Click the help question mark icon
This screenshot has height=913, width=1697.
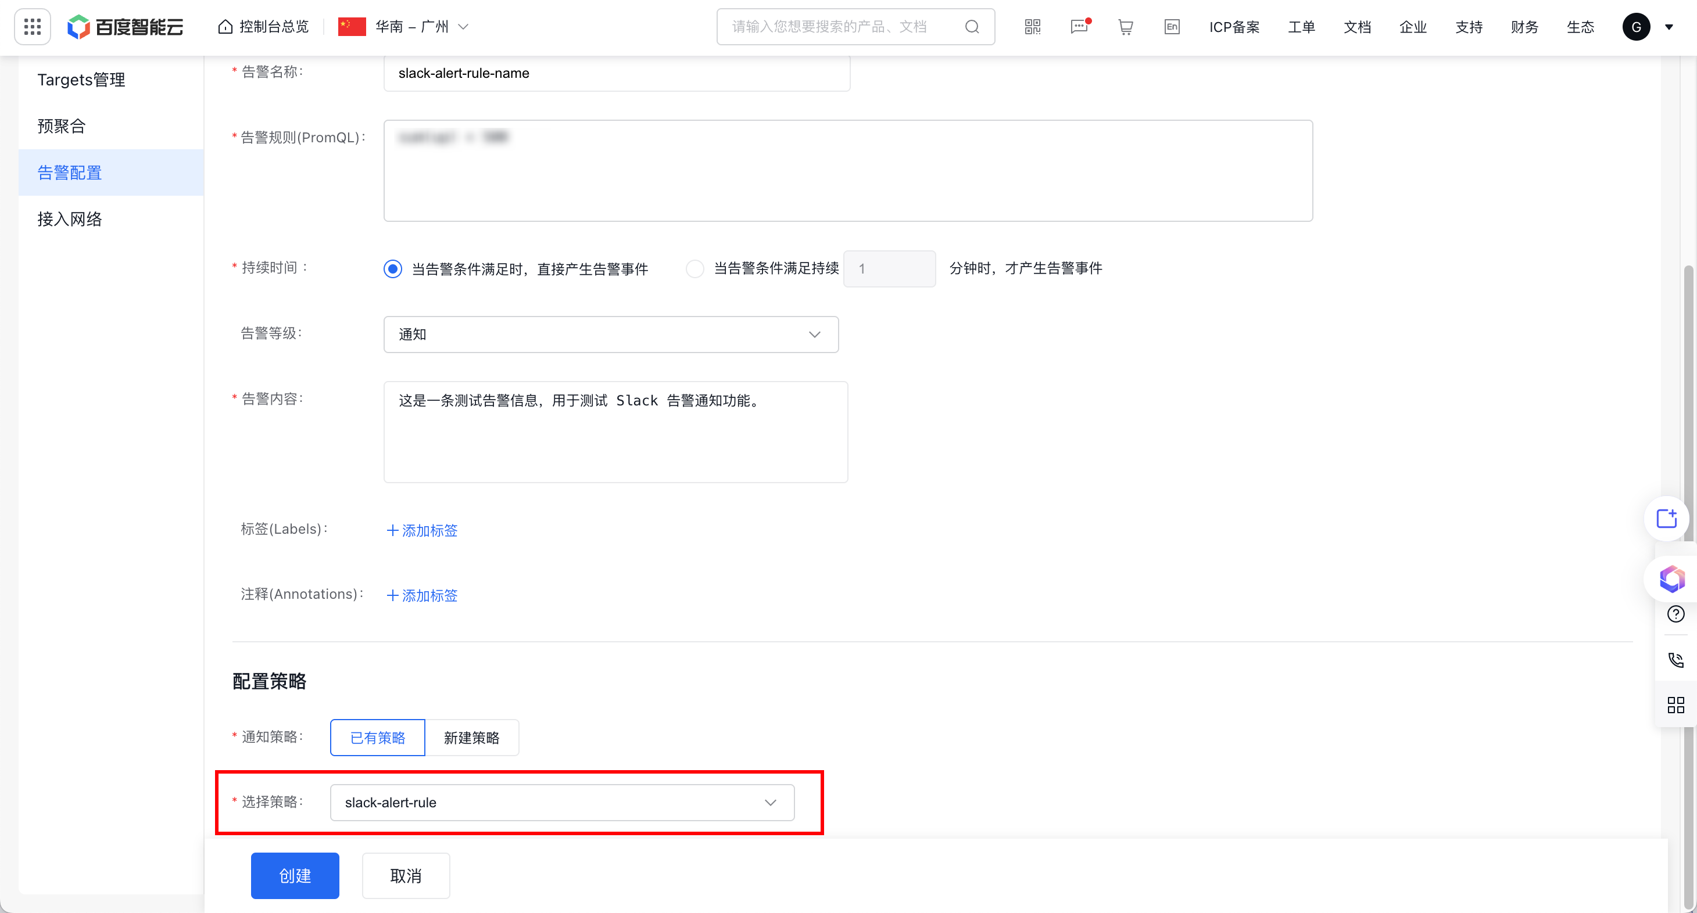pos(1675,614)
